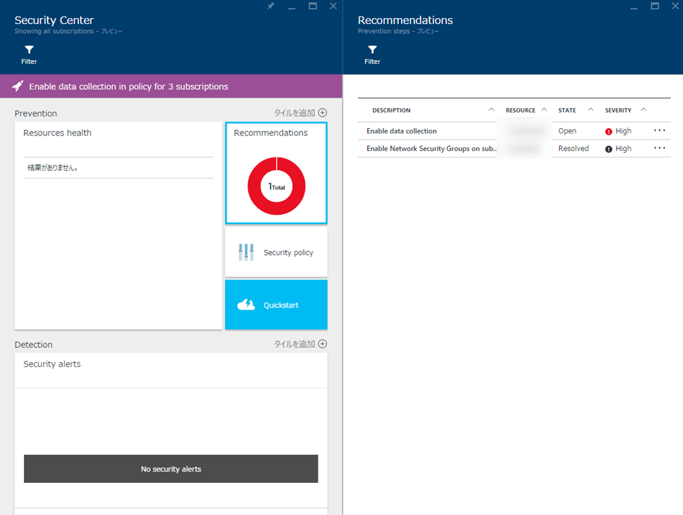This screenshot has width=683, height=515.
Task: Click the Open state cell
Action: tap(567, 131)
